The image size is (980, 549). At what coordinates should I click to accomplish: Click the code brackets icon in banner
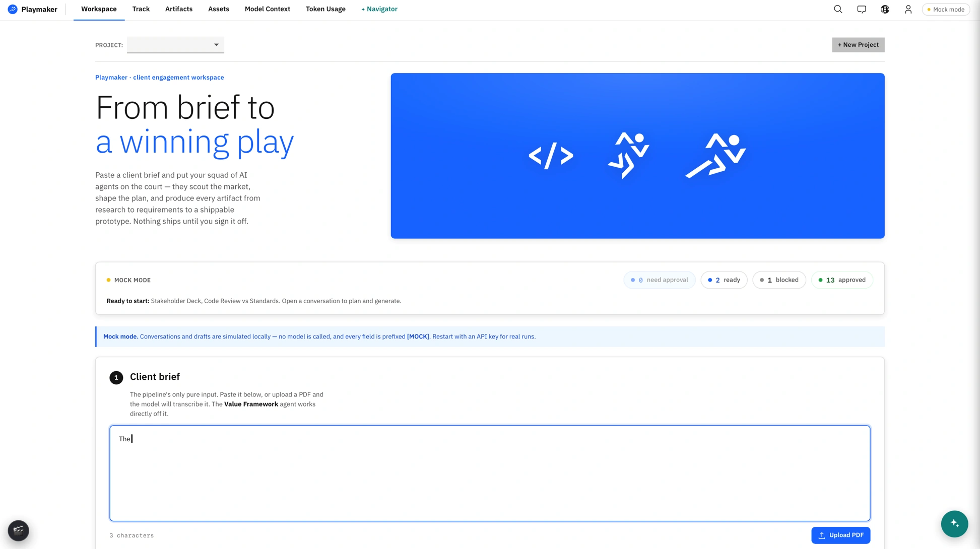(551, 156)
